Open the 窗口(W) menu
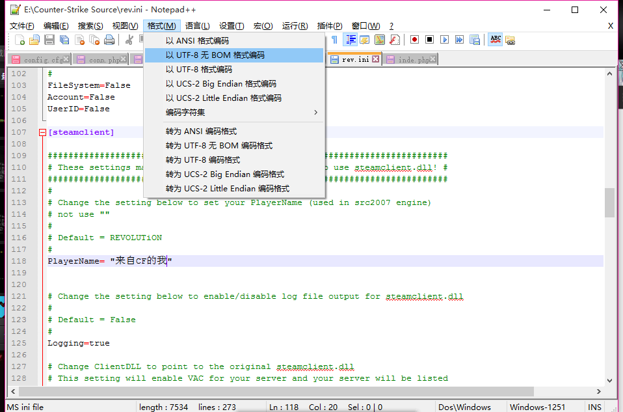 pyautogui.click(x=366, y=26)
